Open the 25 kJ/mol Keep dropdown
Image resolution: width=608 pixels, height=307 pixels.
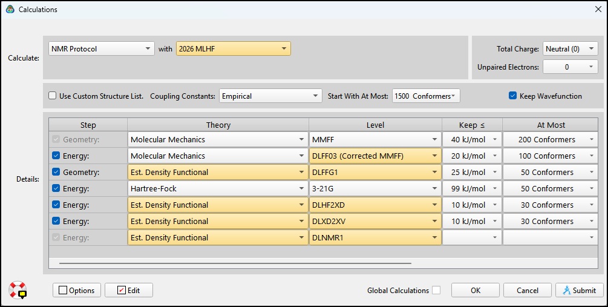pos(472,172)
